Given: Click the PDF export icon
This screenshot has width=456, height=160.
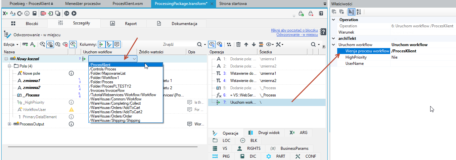Looking at the screenshot, I should (x=43, y=13).
